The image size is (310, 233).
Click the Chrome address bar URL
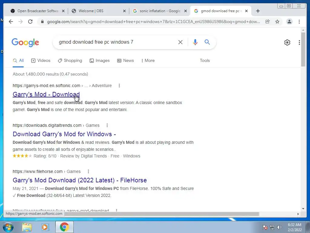pyautogui.click(x=153, y=22)
